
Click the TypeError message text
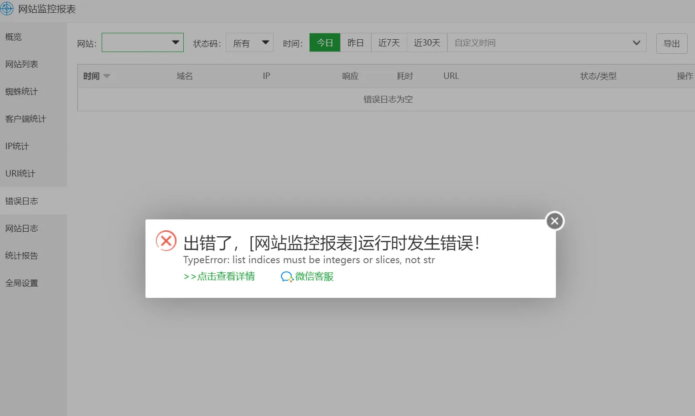click(x=309, y=260)
